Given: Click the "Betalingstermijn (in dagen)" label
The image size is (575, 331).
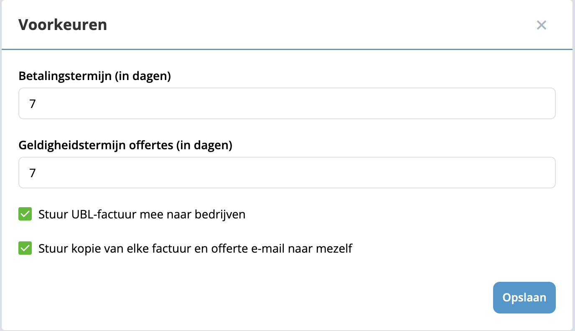Looking at the screenshot, I should [x=95, y=76].
